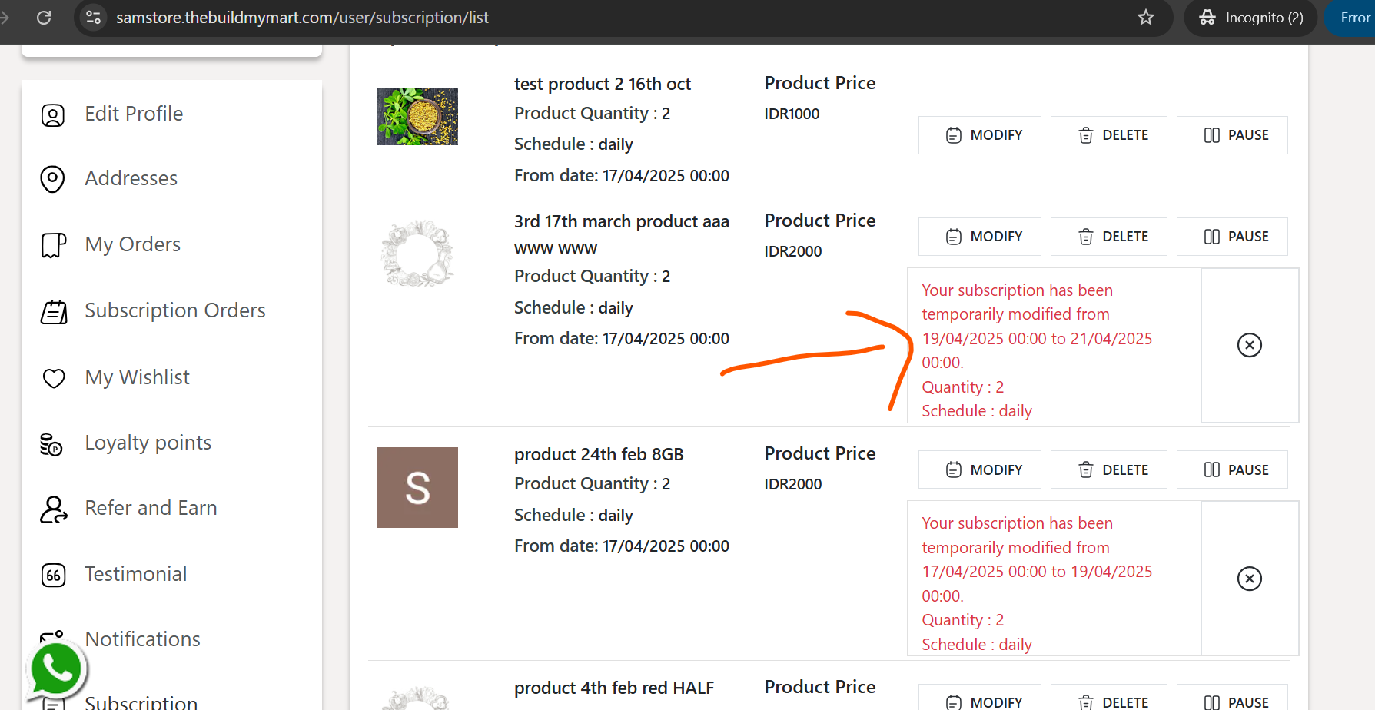Click the WhatsApp chat icon
The height and width of the screenshot is (710, 1375).
click(x=55, y=670)
